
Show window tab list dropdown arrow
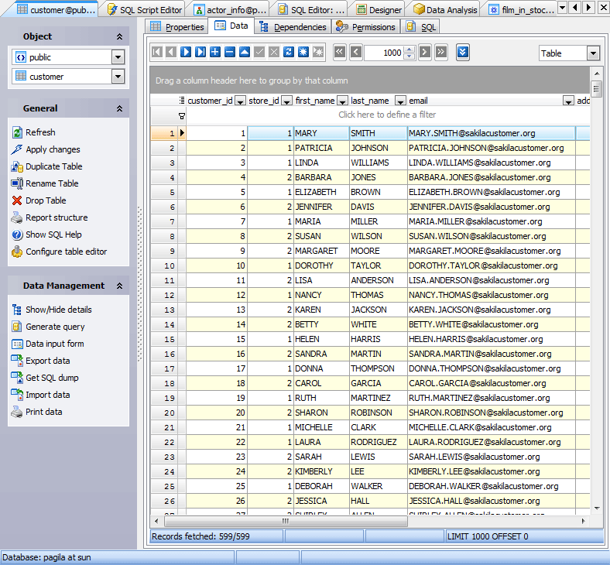coord(562,8)
